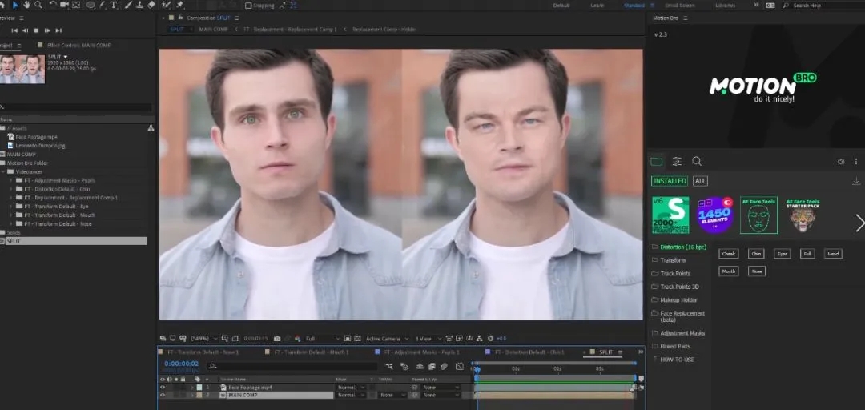The image size is (865, 410).
Task: Select the Hand tool in the toolbar
Action: pos(27,5)
